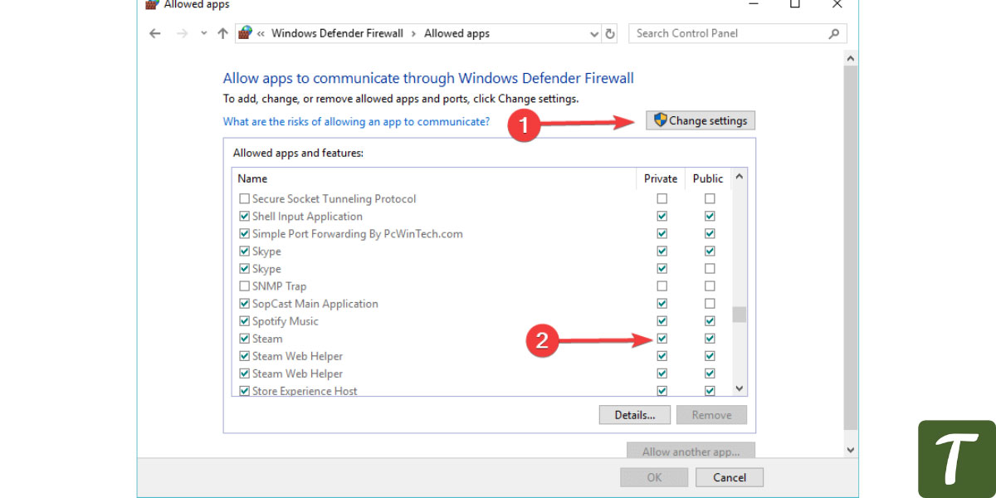Toggle Private for Simple Port Forwarding
Viewport: 996px width, 498px height.
(x=662, y=234)
